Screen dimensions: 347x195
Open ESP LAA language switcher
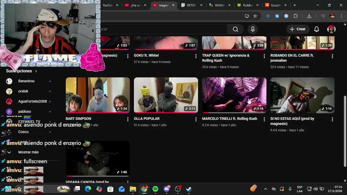(300, 189)
